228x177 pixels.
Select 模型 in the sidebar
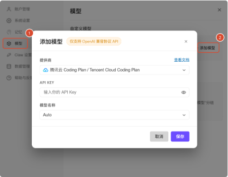coord(16,43)
